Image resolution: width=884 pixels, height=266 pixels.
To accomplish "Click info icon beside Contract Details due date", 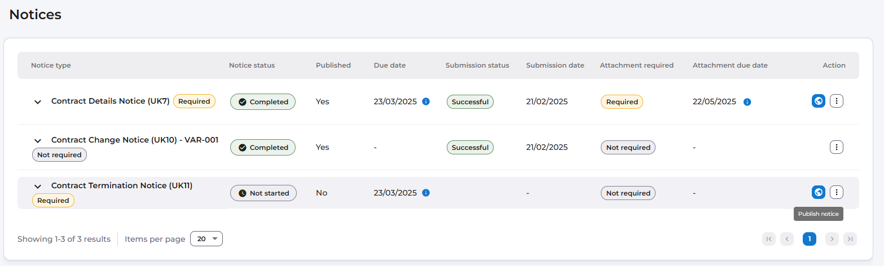I will point(426,101).
